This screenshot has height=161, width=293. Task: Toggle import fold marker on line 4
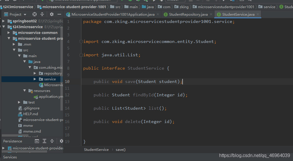pyautogui.click(x=81, y=41)
